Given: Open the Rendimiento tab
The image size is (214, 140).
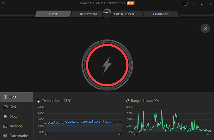Looking at the screenshot, I should [x=88, y=14].
